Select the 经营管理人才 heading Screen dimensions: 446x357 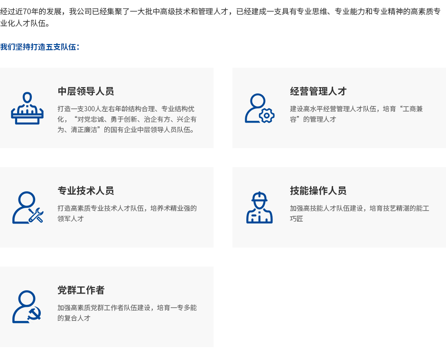tap(318, 91)
